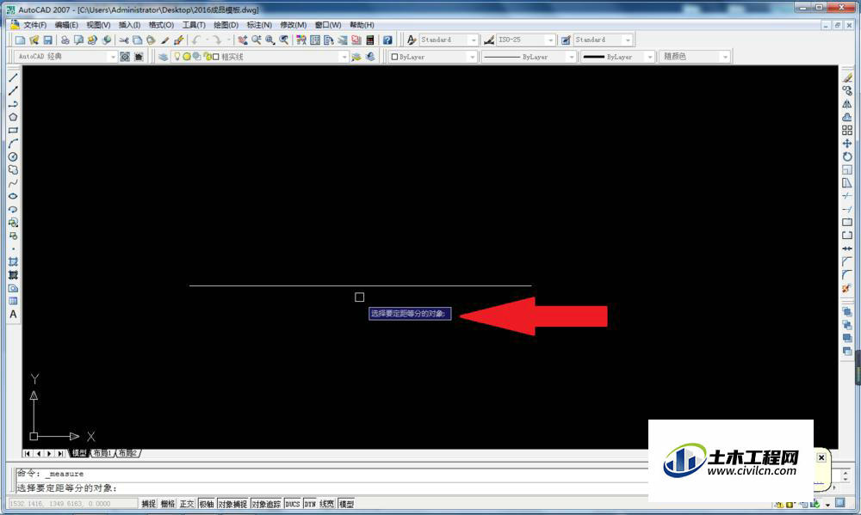Select the Explode modify tool
This screenshot has width=861, height=515.
pos(847,288)
